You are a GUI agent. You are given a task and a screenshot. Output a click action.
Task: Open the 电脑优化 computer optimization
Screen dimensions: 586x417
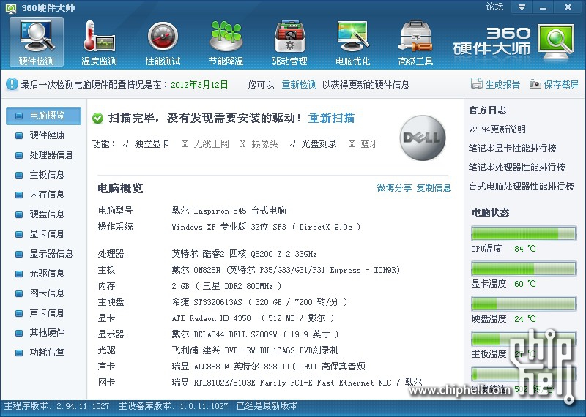point(353,43)
